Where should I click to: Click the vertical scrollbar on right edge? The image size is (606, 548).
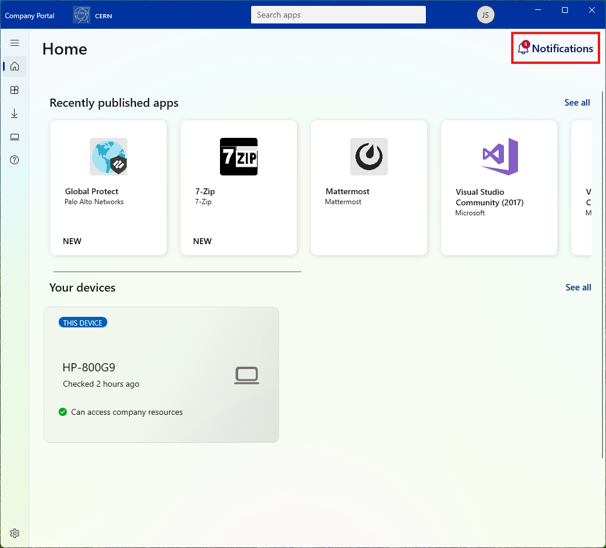point(602,275)
